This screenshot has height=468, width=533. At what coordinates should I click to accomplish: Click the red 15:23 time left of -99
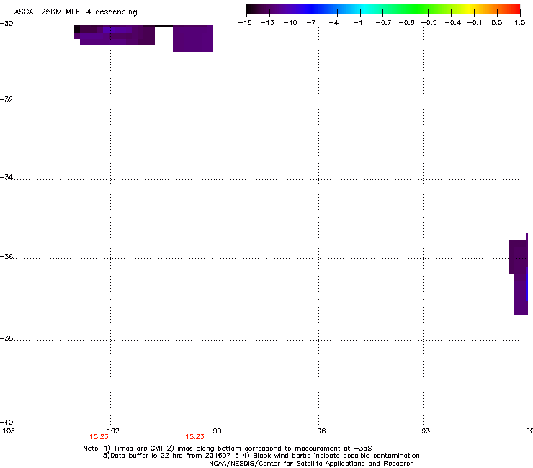click(194, 437)
